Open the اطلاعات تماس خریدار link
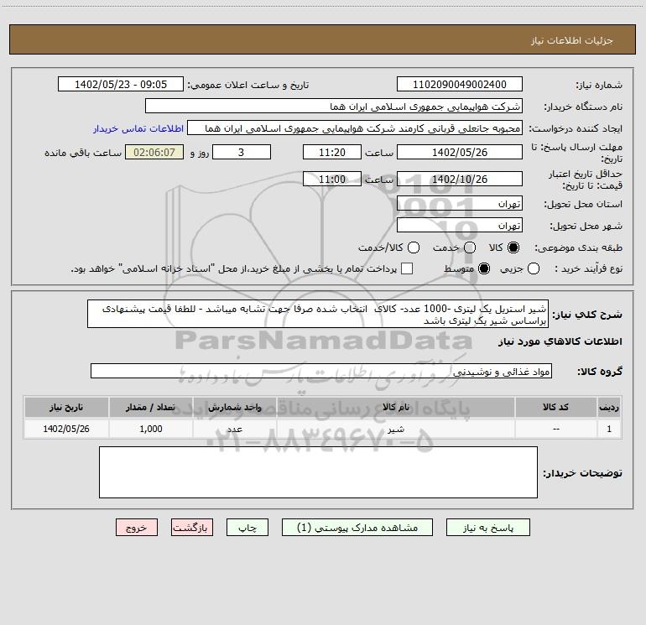 [x=138, y=128]
